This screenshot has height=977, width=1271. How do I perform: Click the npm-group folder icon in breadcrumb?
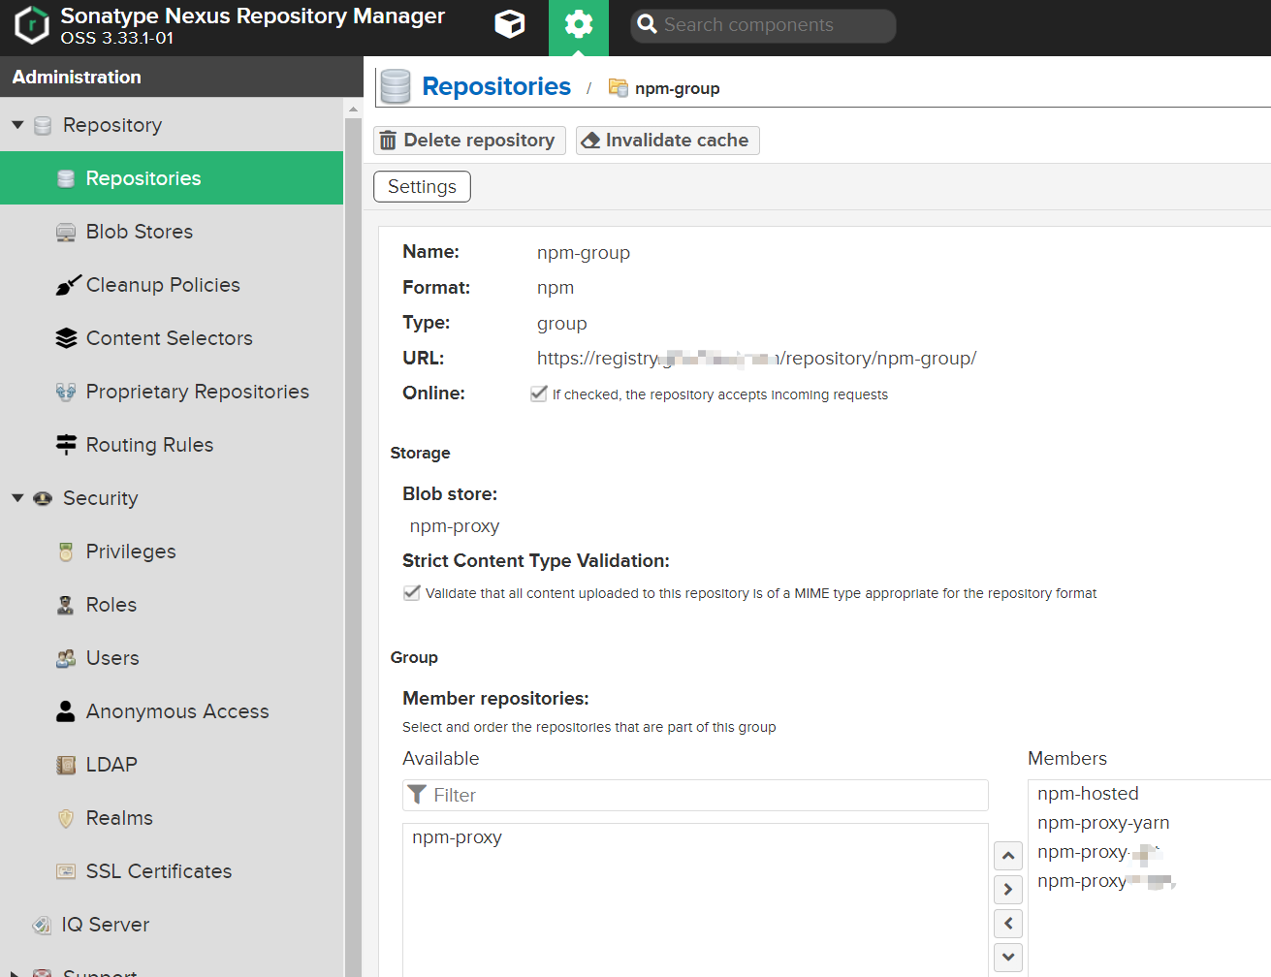coord(619,87)
